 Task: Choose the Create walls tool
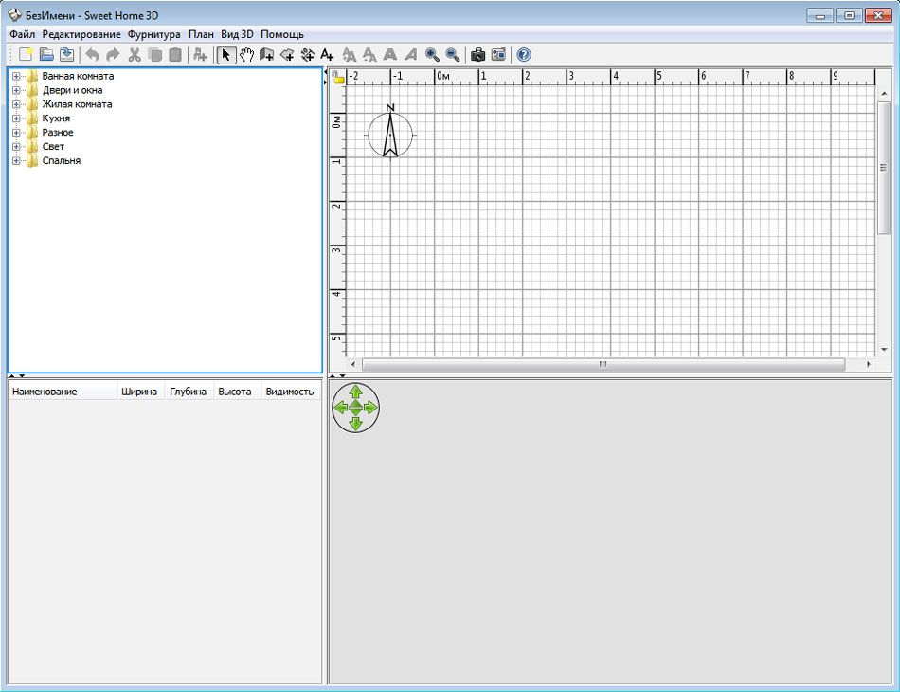click(266, 55)
